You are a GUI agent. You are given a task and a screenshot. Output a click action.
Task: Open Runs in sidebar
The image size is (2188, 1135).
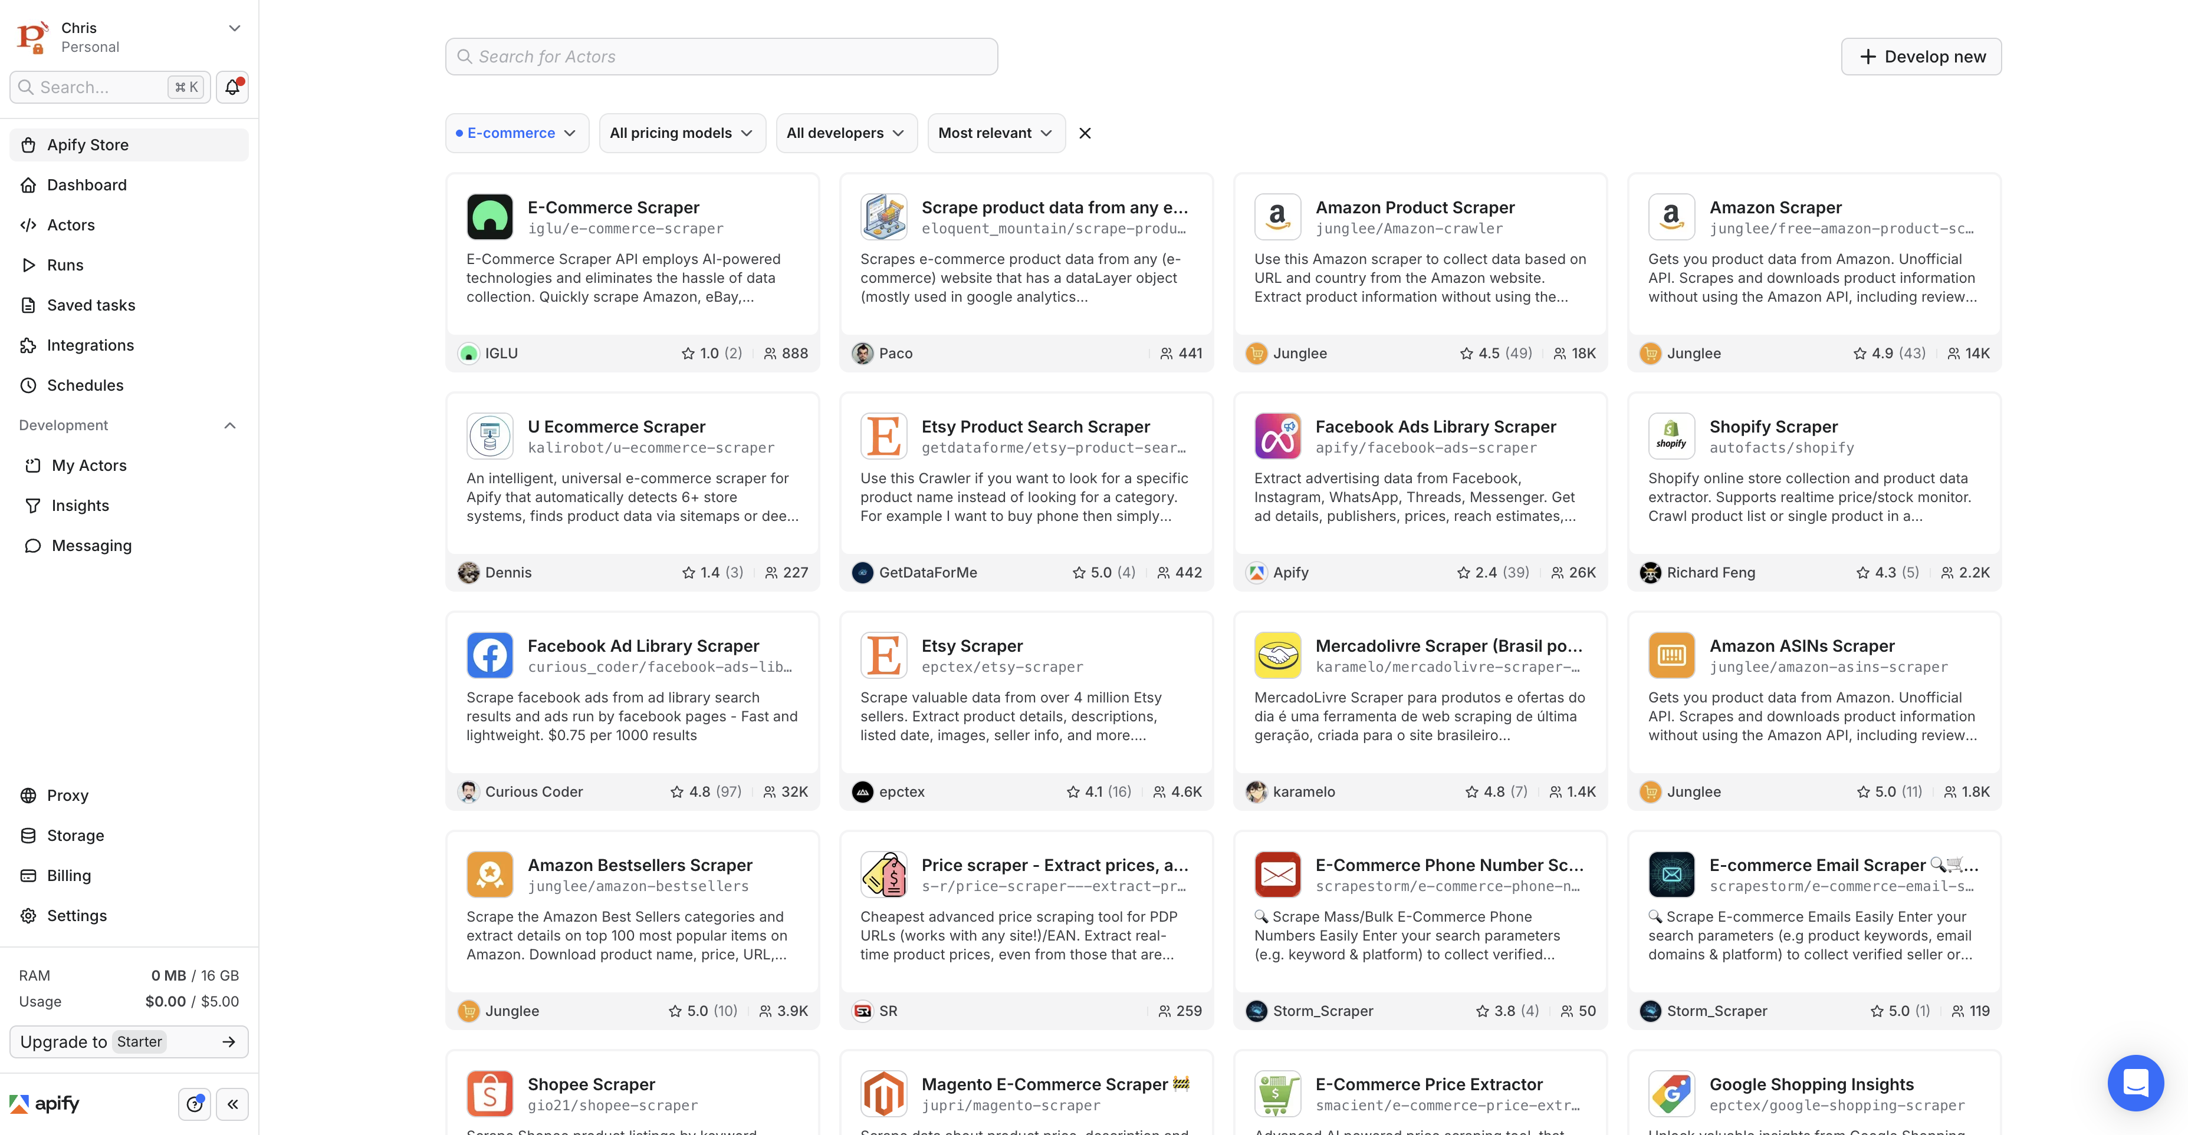coord(129,265)
